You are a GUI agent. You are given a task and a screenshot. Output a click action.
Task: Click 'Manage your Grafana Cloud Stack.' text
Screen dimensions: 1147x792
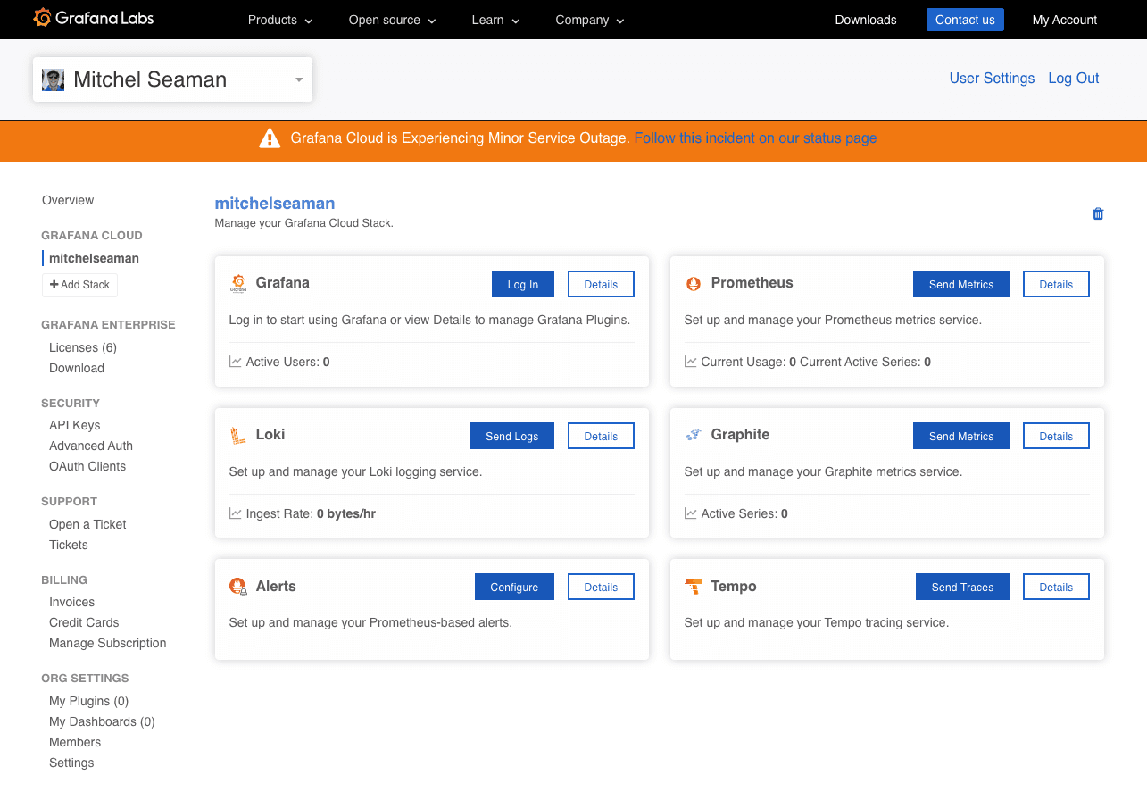click(303, 223)
